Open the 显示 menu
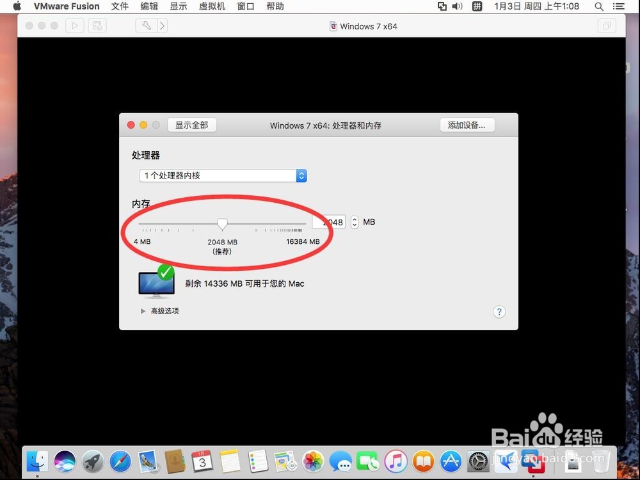The width and height of the screenshot is (640, 480). coord(179,6)
